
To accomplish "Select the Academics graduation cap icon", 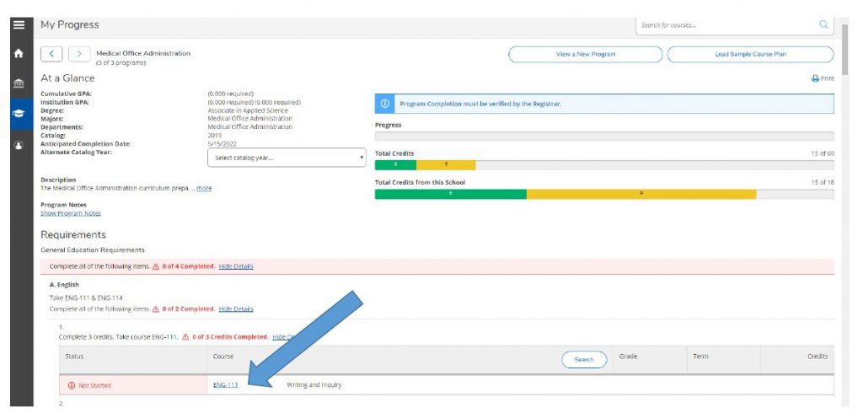I will pyautogui.click(x=19, y=113).
